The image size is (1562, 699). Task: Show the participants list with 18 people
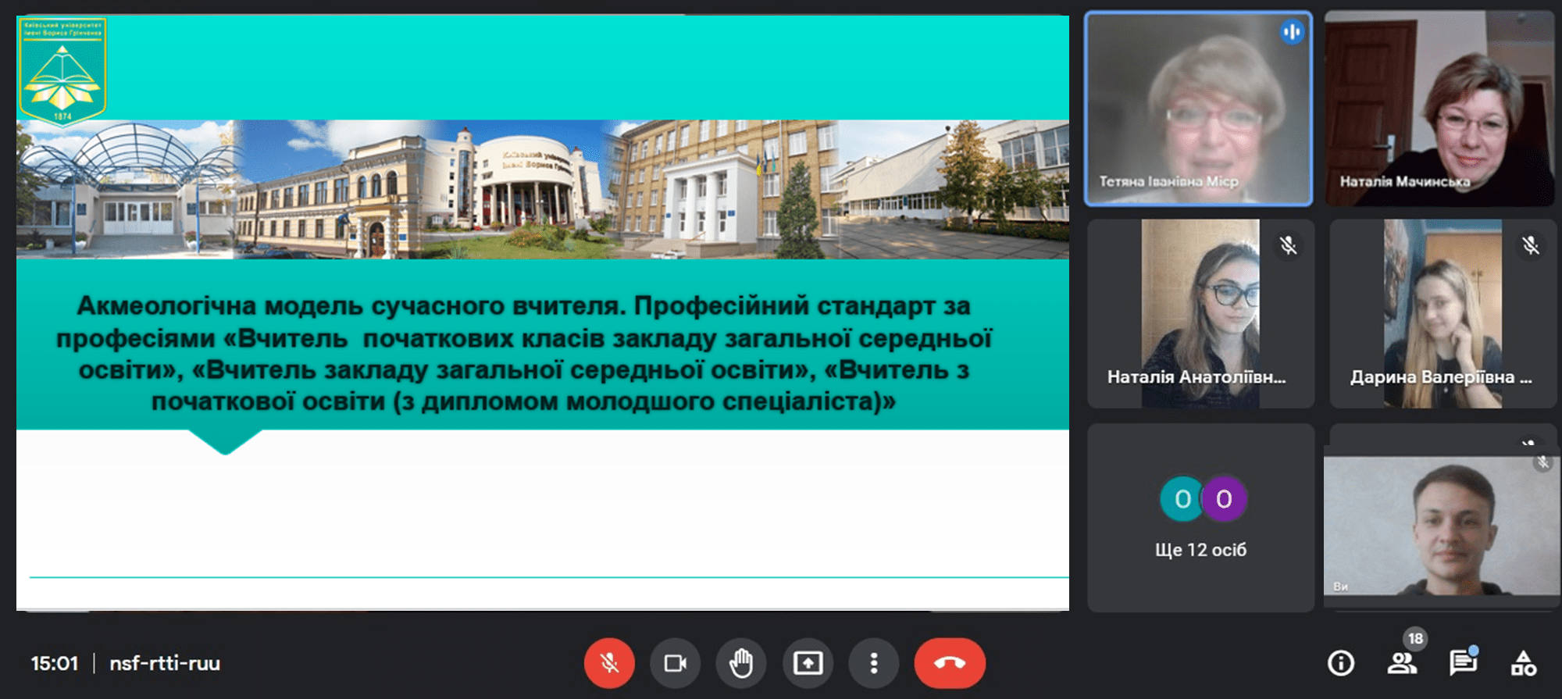1402,663
